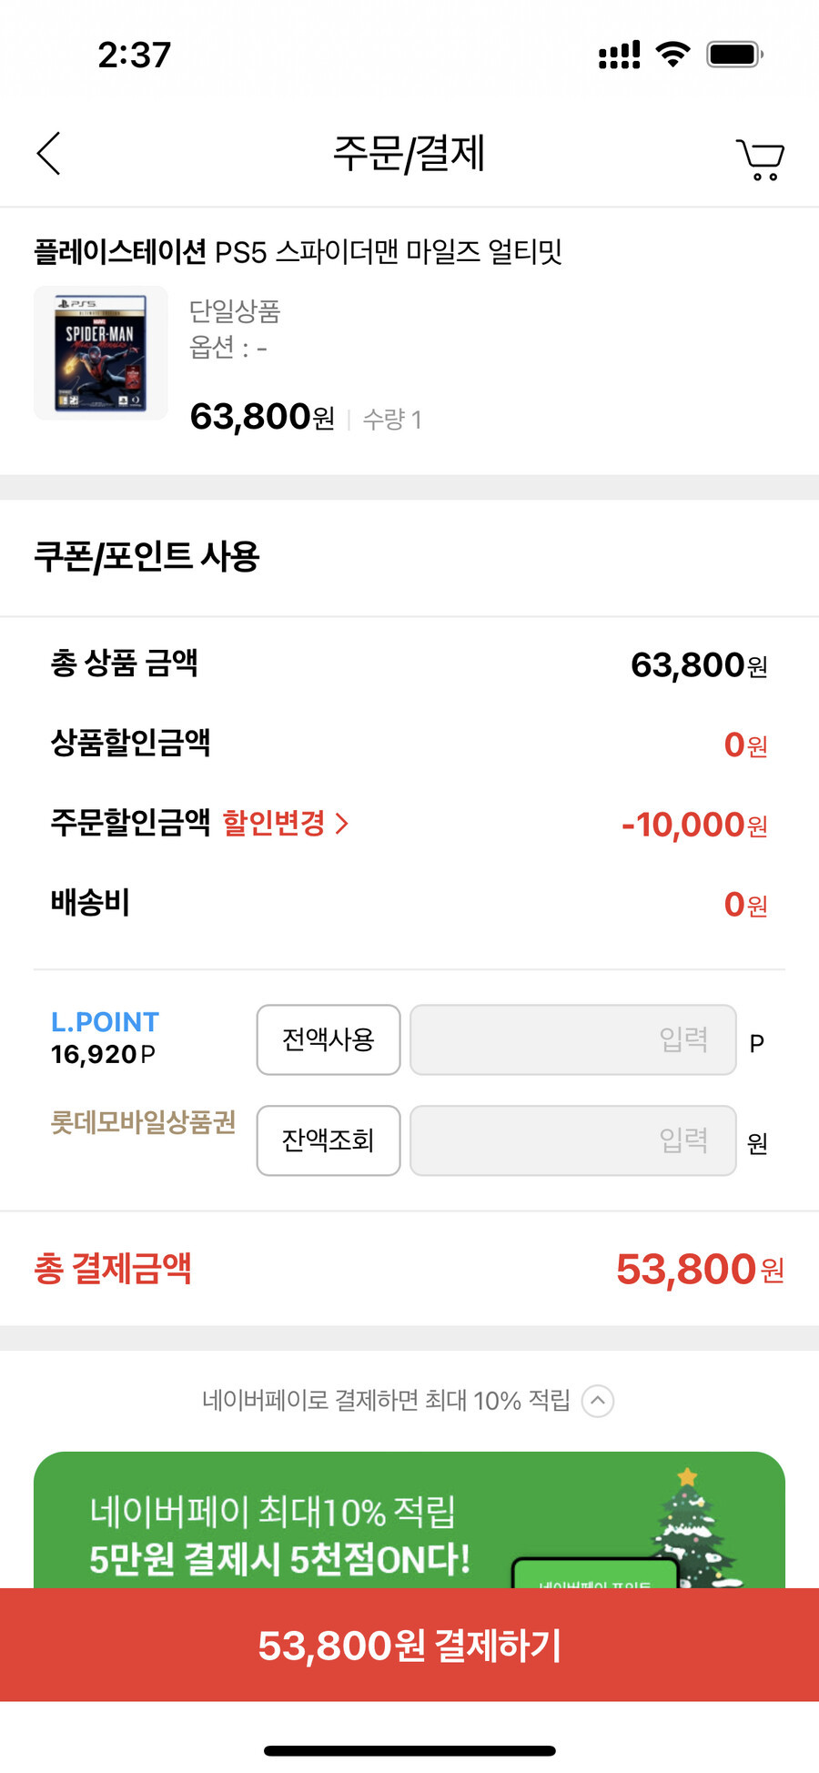Collapse the 네이버페이 10% 적립 chevron
Viewport: 819px width, 1773px height.
[x=598, y=1401]
